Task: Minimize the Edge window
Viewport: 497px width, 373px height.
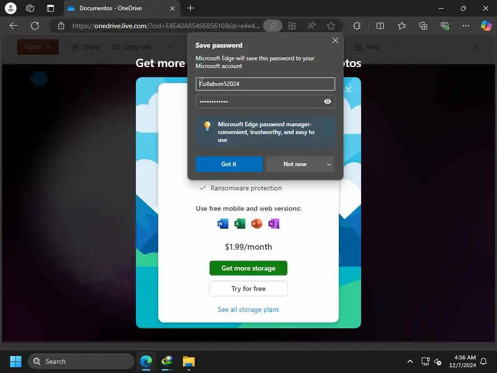Action: click(441, 8)
